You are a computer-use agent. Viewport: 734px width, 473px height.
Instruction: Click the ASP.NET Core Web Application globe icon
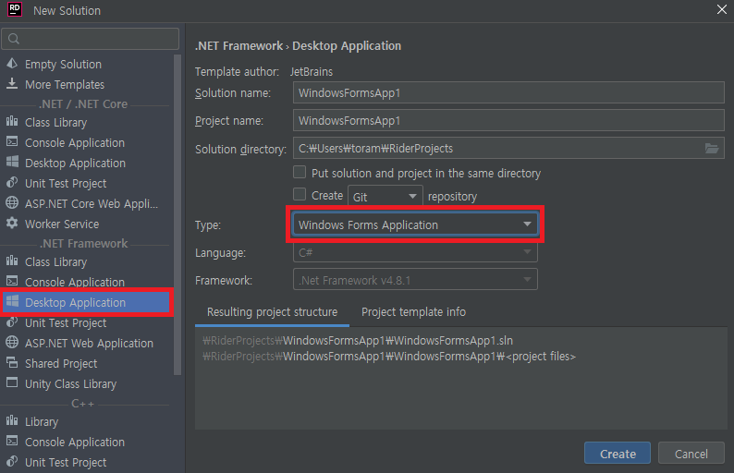(x=12, y=202)
